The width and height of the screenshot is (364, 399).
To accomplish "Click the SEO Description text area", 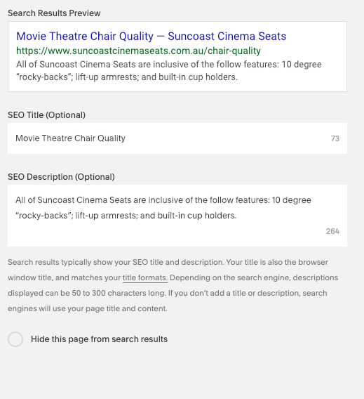I will click(x=177, y=216).
